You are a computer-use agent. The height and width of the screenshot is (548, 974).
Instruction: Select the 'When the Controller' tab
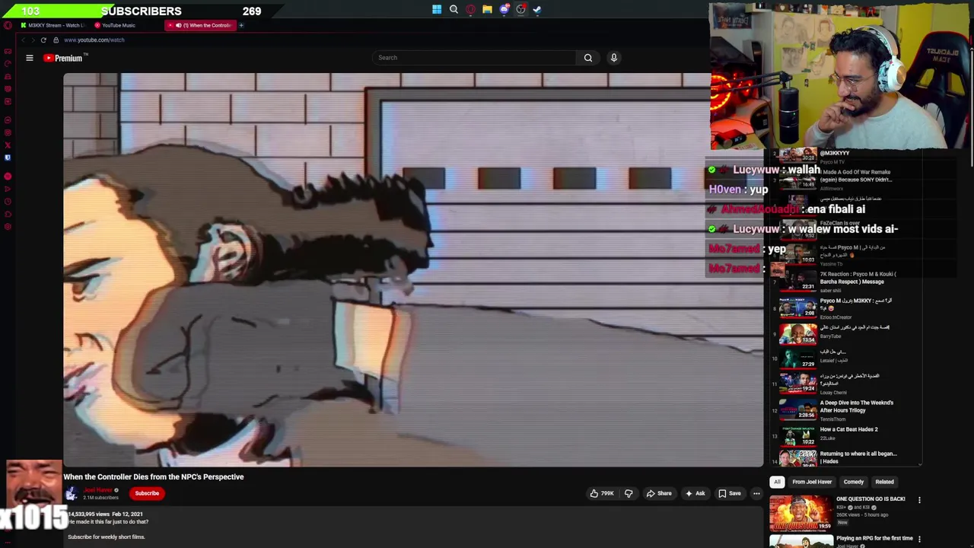pos(202,25)
